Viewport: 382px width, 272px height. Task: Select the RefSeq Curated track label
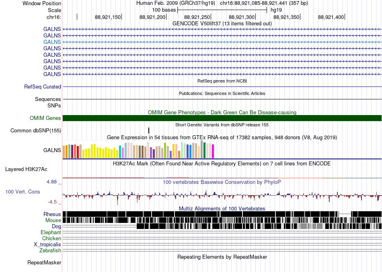point(43,87)
